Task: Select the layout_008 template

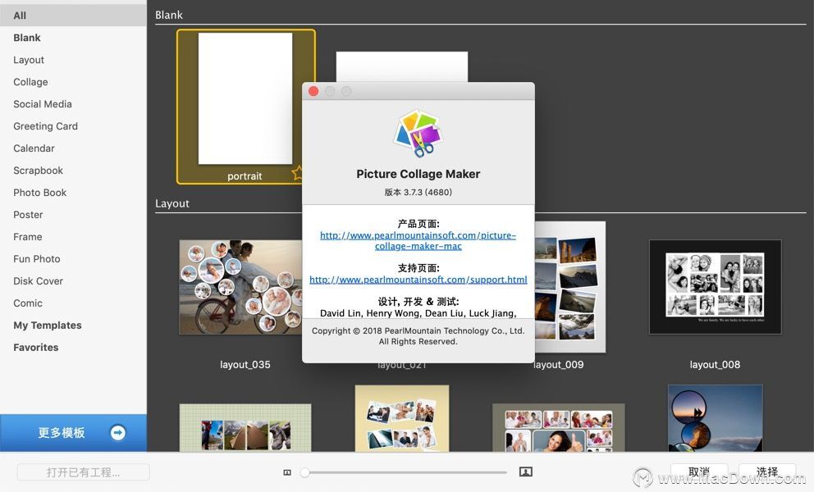Action: 715,287
